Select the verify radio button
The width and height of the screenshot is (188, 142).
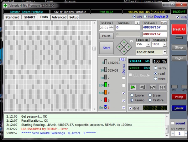point(156,68)
